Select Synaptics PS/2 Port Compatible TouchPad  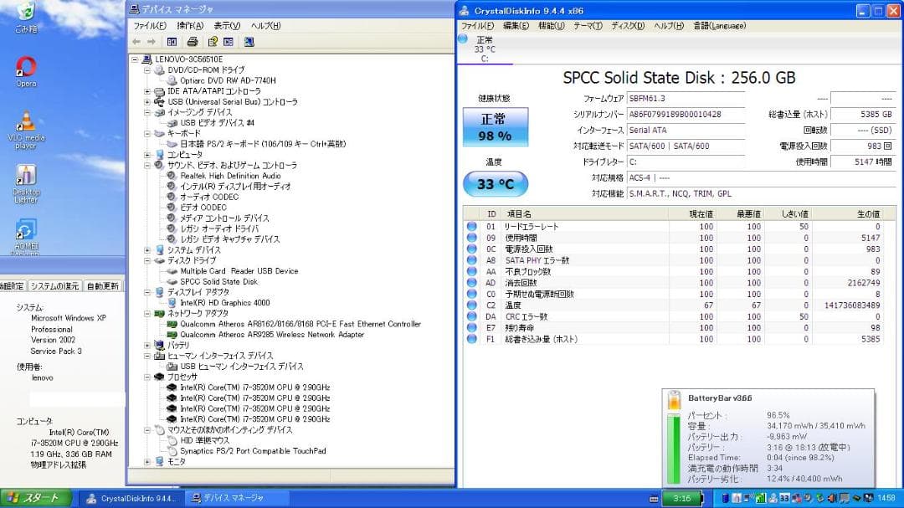tap(253, 451)
